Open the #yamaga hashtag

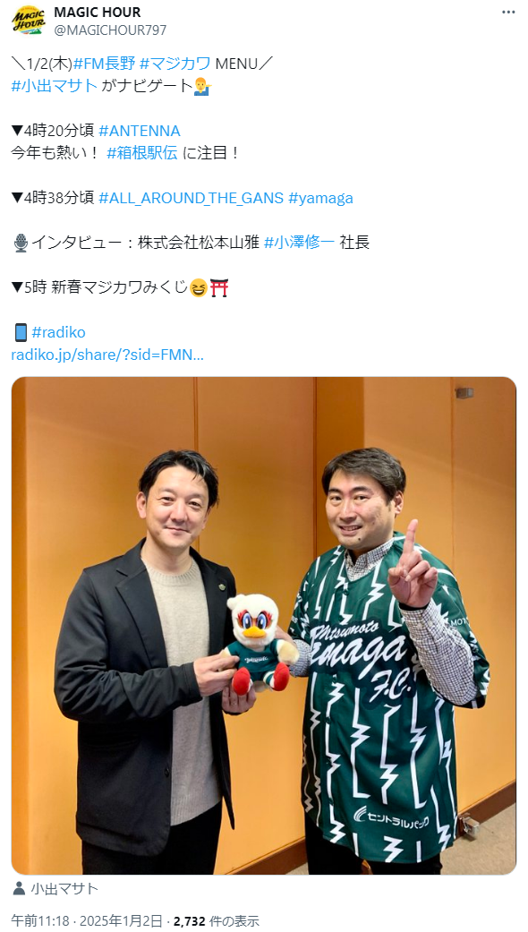click(320, 198)
